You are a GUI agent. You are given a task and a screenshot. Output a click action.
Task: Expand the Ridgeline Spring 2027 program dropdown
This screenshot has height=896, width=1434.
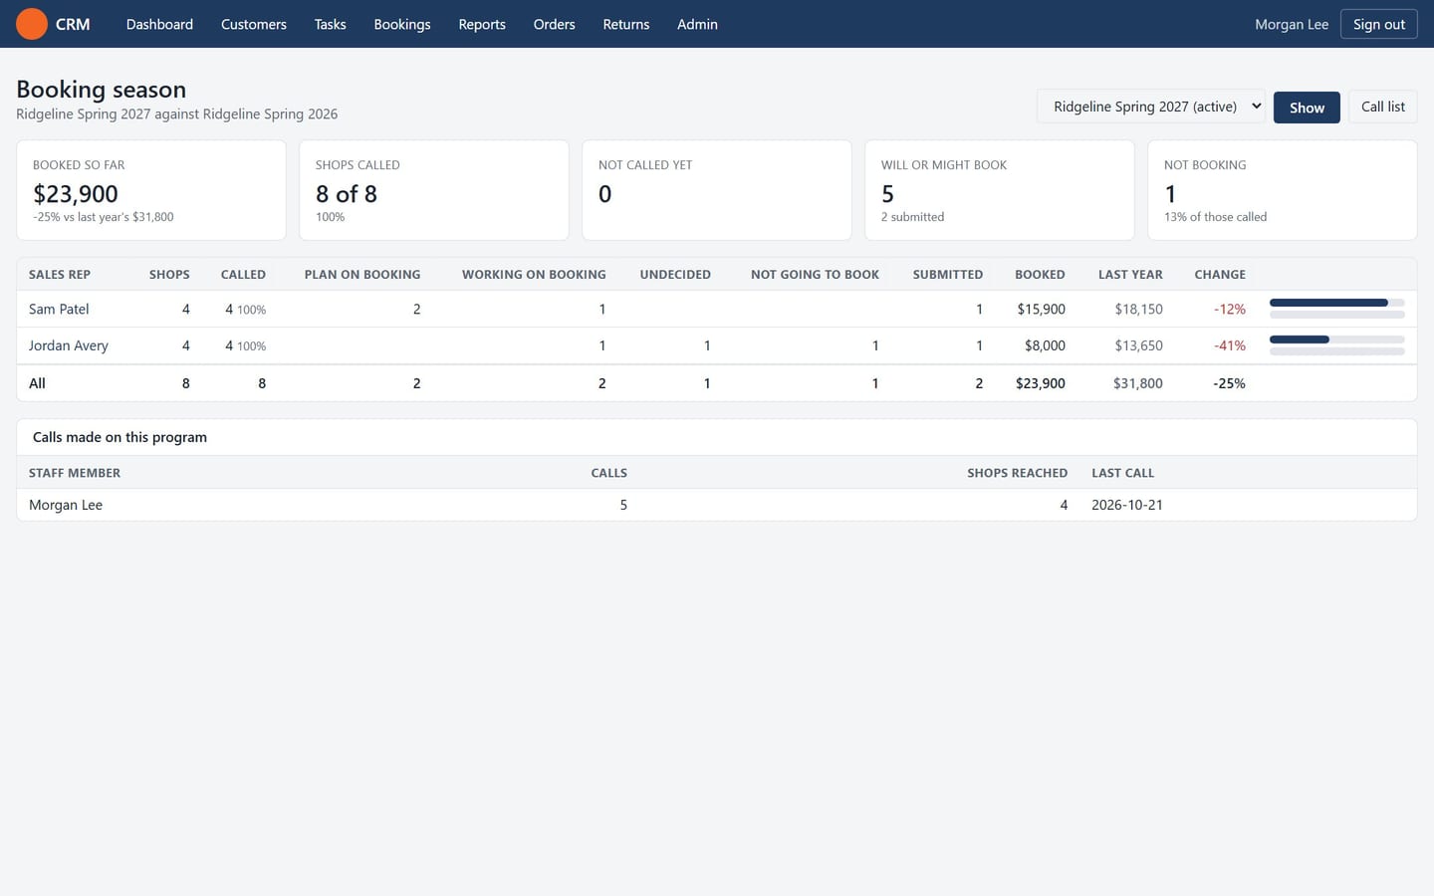tap(1151, 107)
